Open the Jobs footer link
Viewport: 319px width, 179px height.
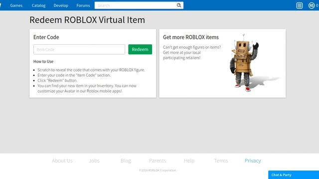94,161
